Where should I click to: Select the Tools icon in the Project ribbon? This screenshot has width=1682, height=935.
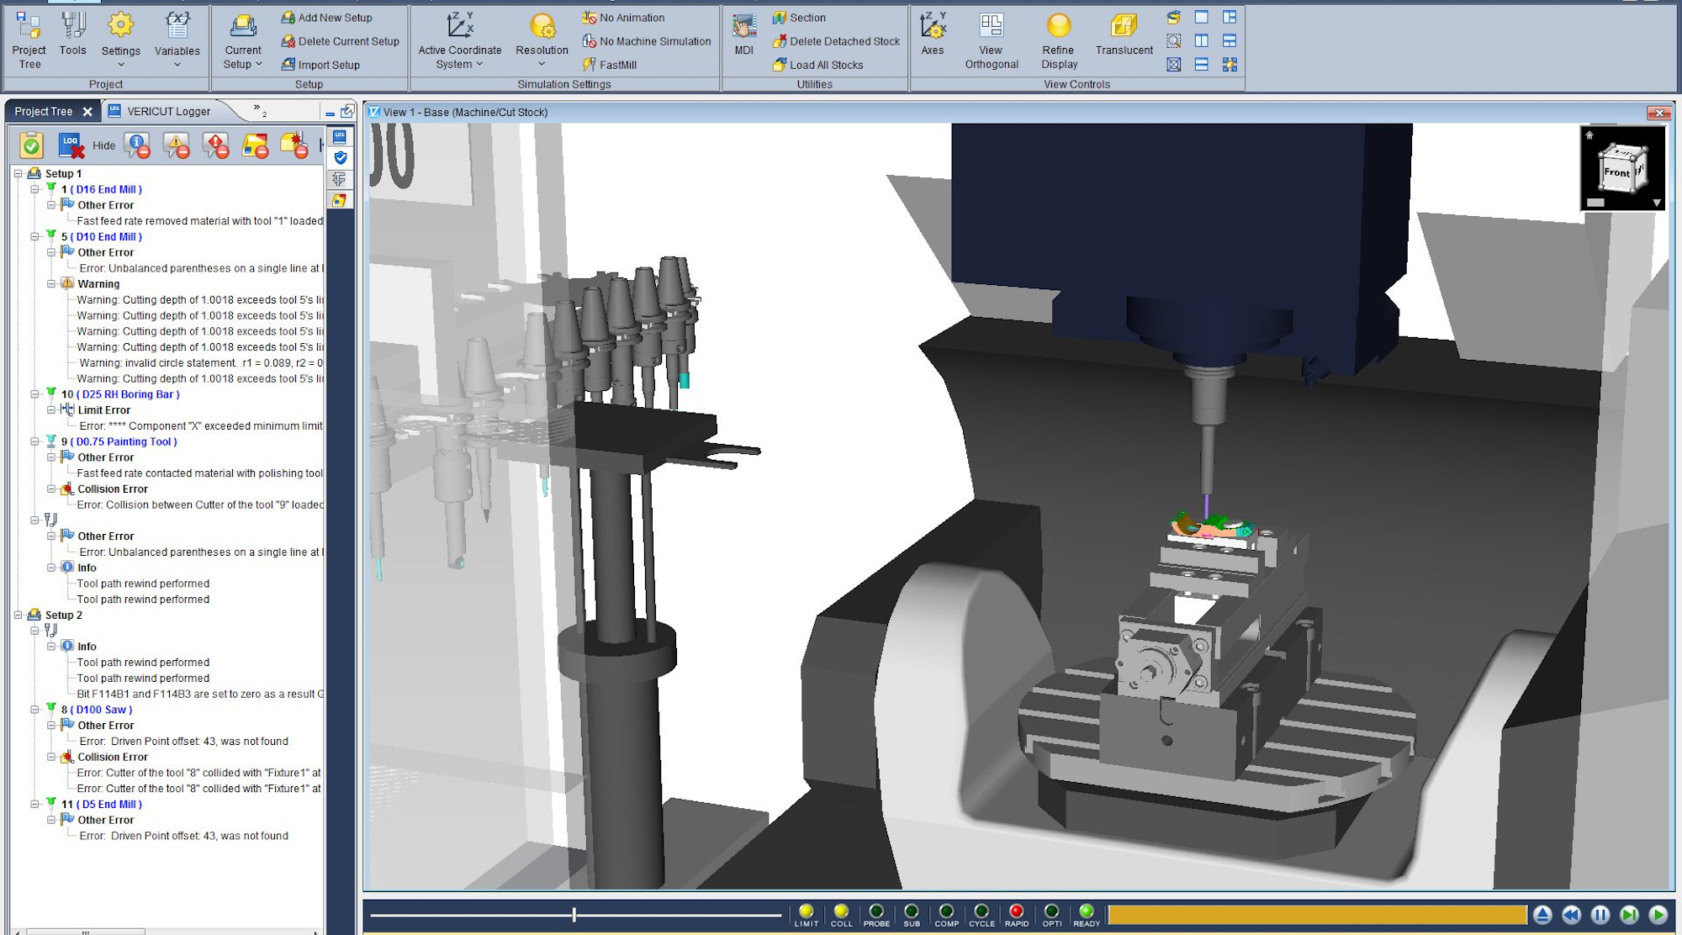coord(72,39)
